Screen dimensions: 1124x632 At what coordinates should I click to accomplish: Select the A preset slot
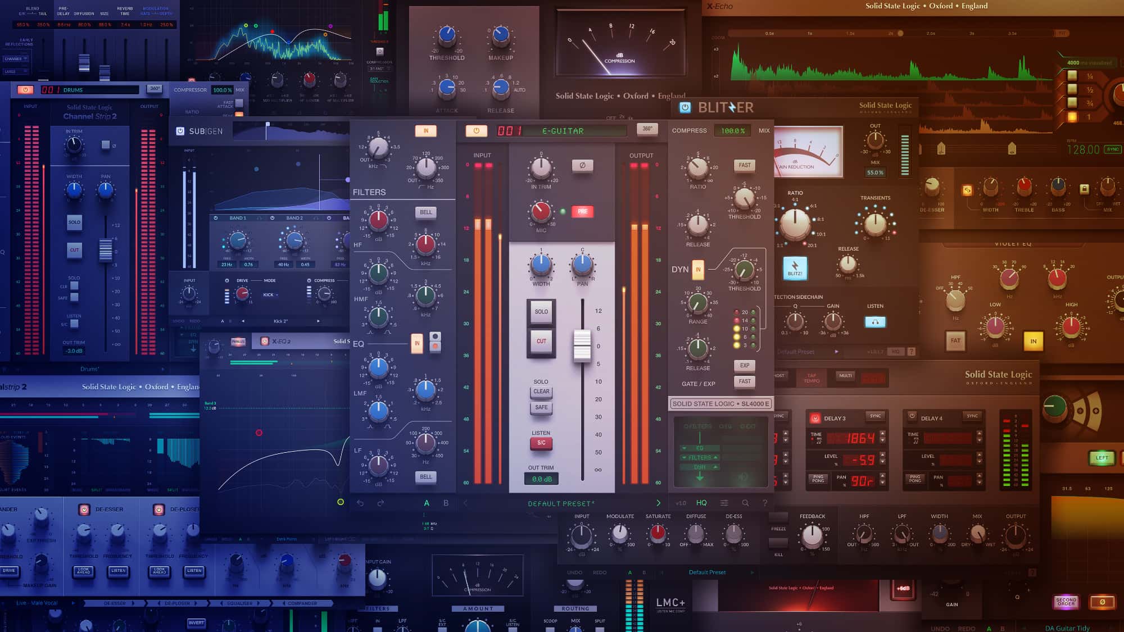(427, 503)
